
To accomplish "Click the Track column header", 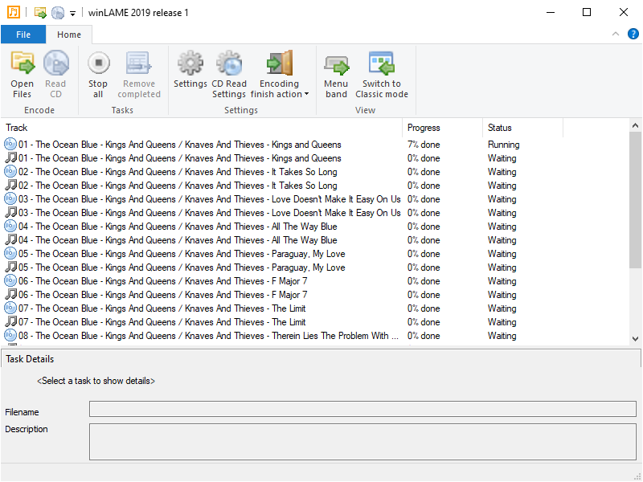I will [201, 128].
